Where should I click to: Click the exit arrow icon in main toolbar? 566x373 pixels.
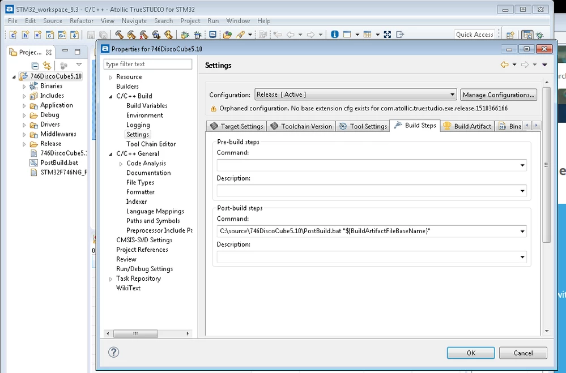[x=400, y=35]
